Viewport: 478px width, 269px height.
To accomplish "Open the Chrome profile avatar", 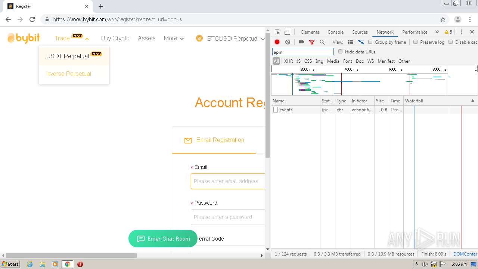I will click(457, 19).
